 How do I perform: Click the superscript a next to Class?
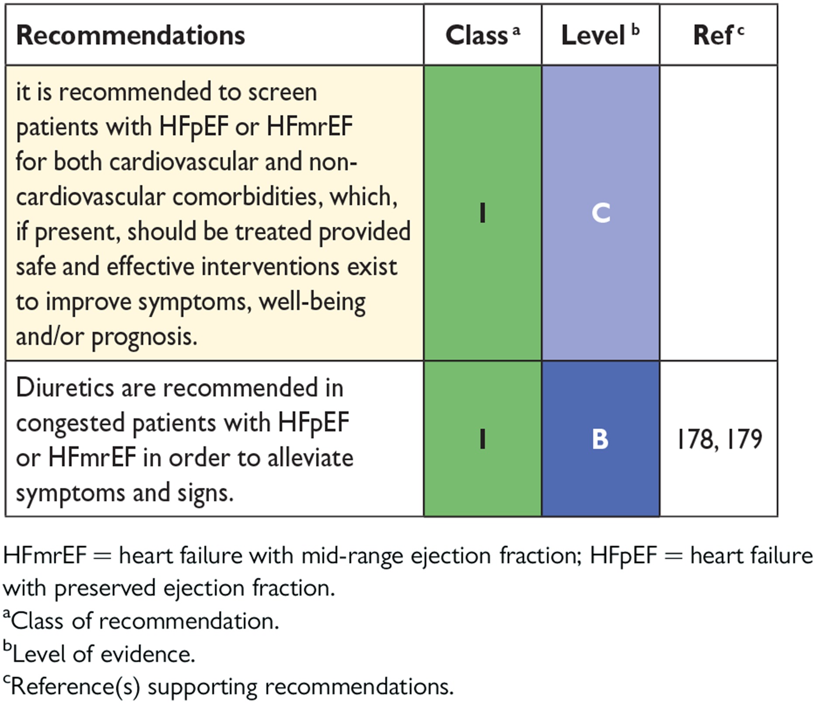(516, 31)
